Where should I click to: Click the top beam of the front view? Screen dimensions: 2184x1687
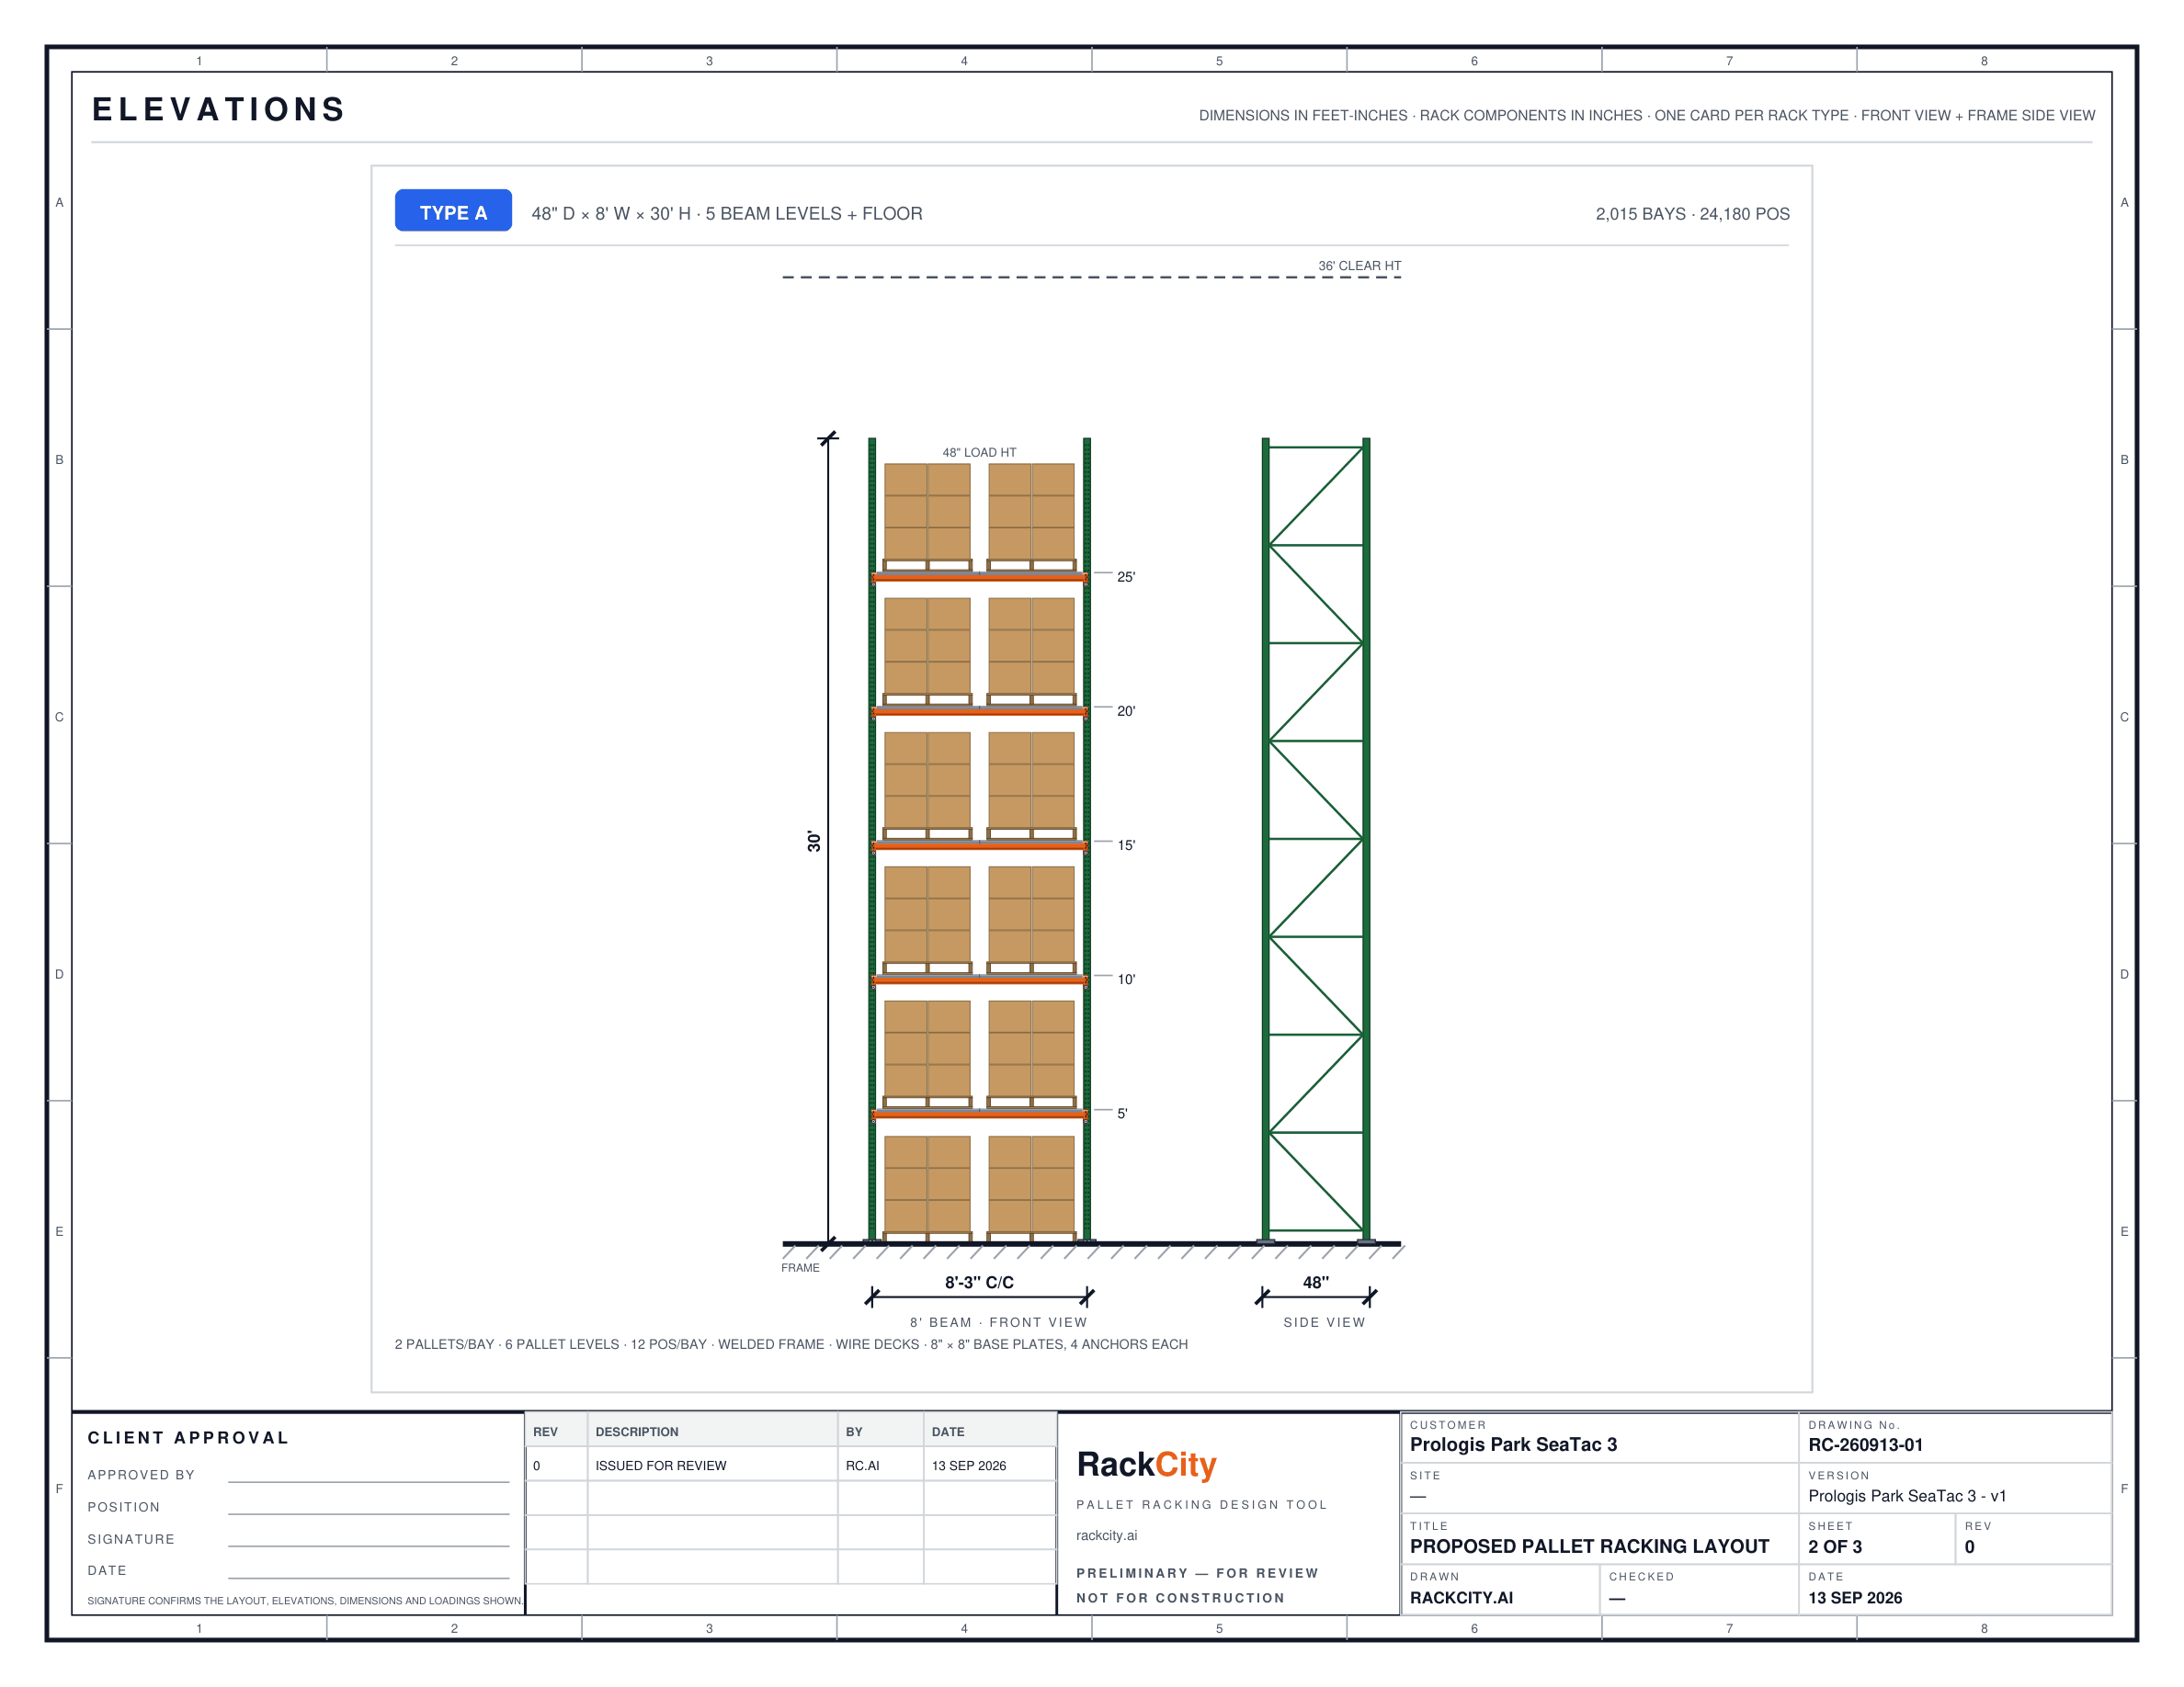pos(979,577)
